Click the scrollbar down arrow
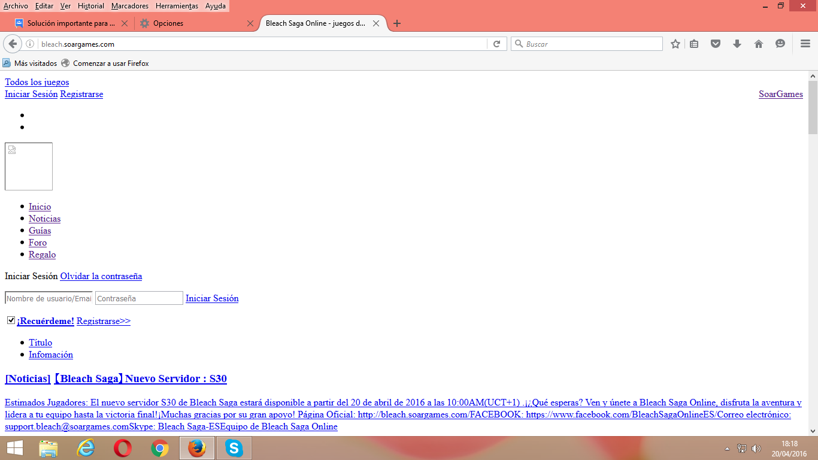Image resolution: width=818 pixels, height=460 pixels. tap(813, 431)
